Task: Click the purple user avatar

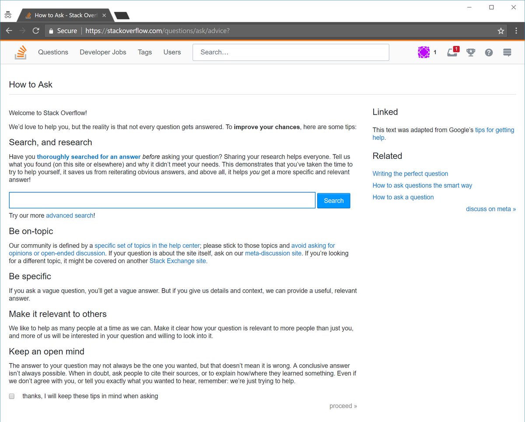Action: [423, 52]
